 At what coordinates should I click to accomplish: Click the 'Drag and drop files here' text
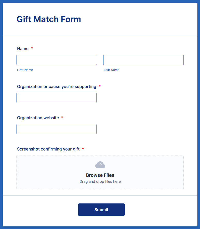point(100,181)
